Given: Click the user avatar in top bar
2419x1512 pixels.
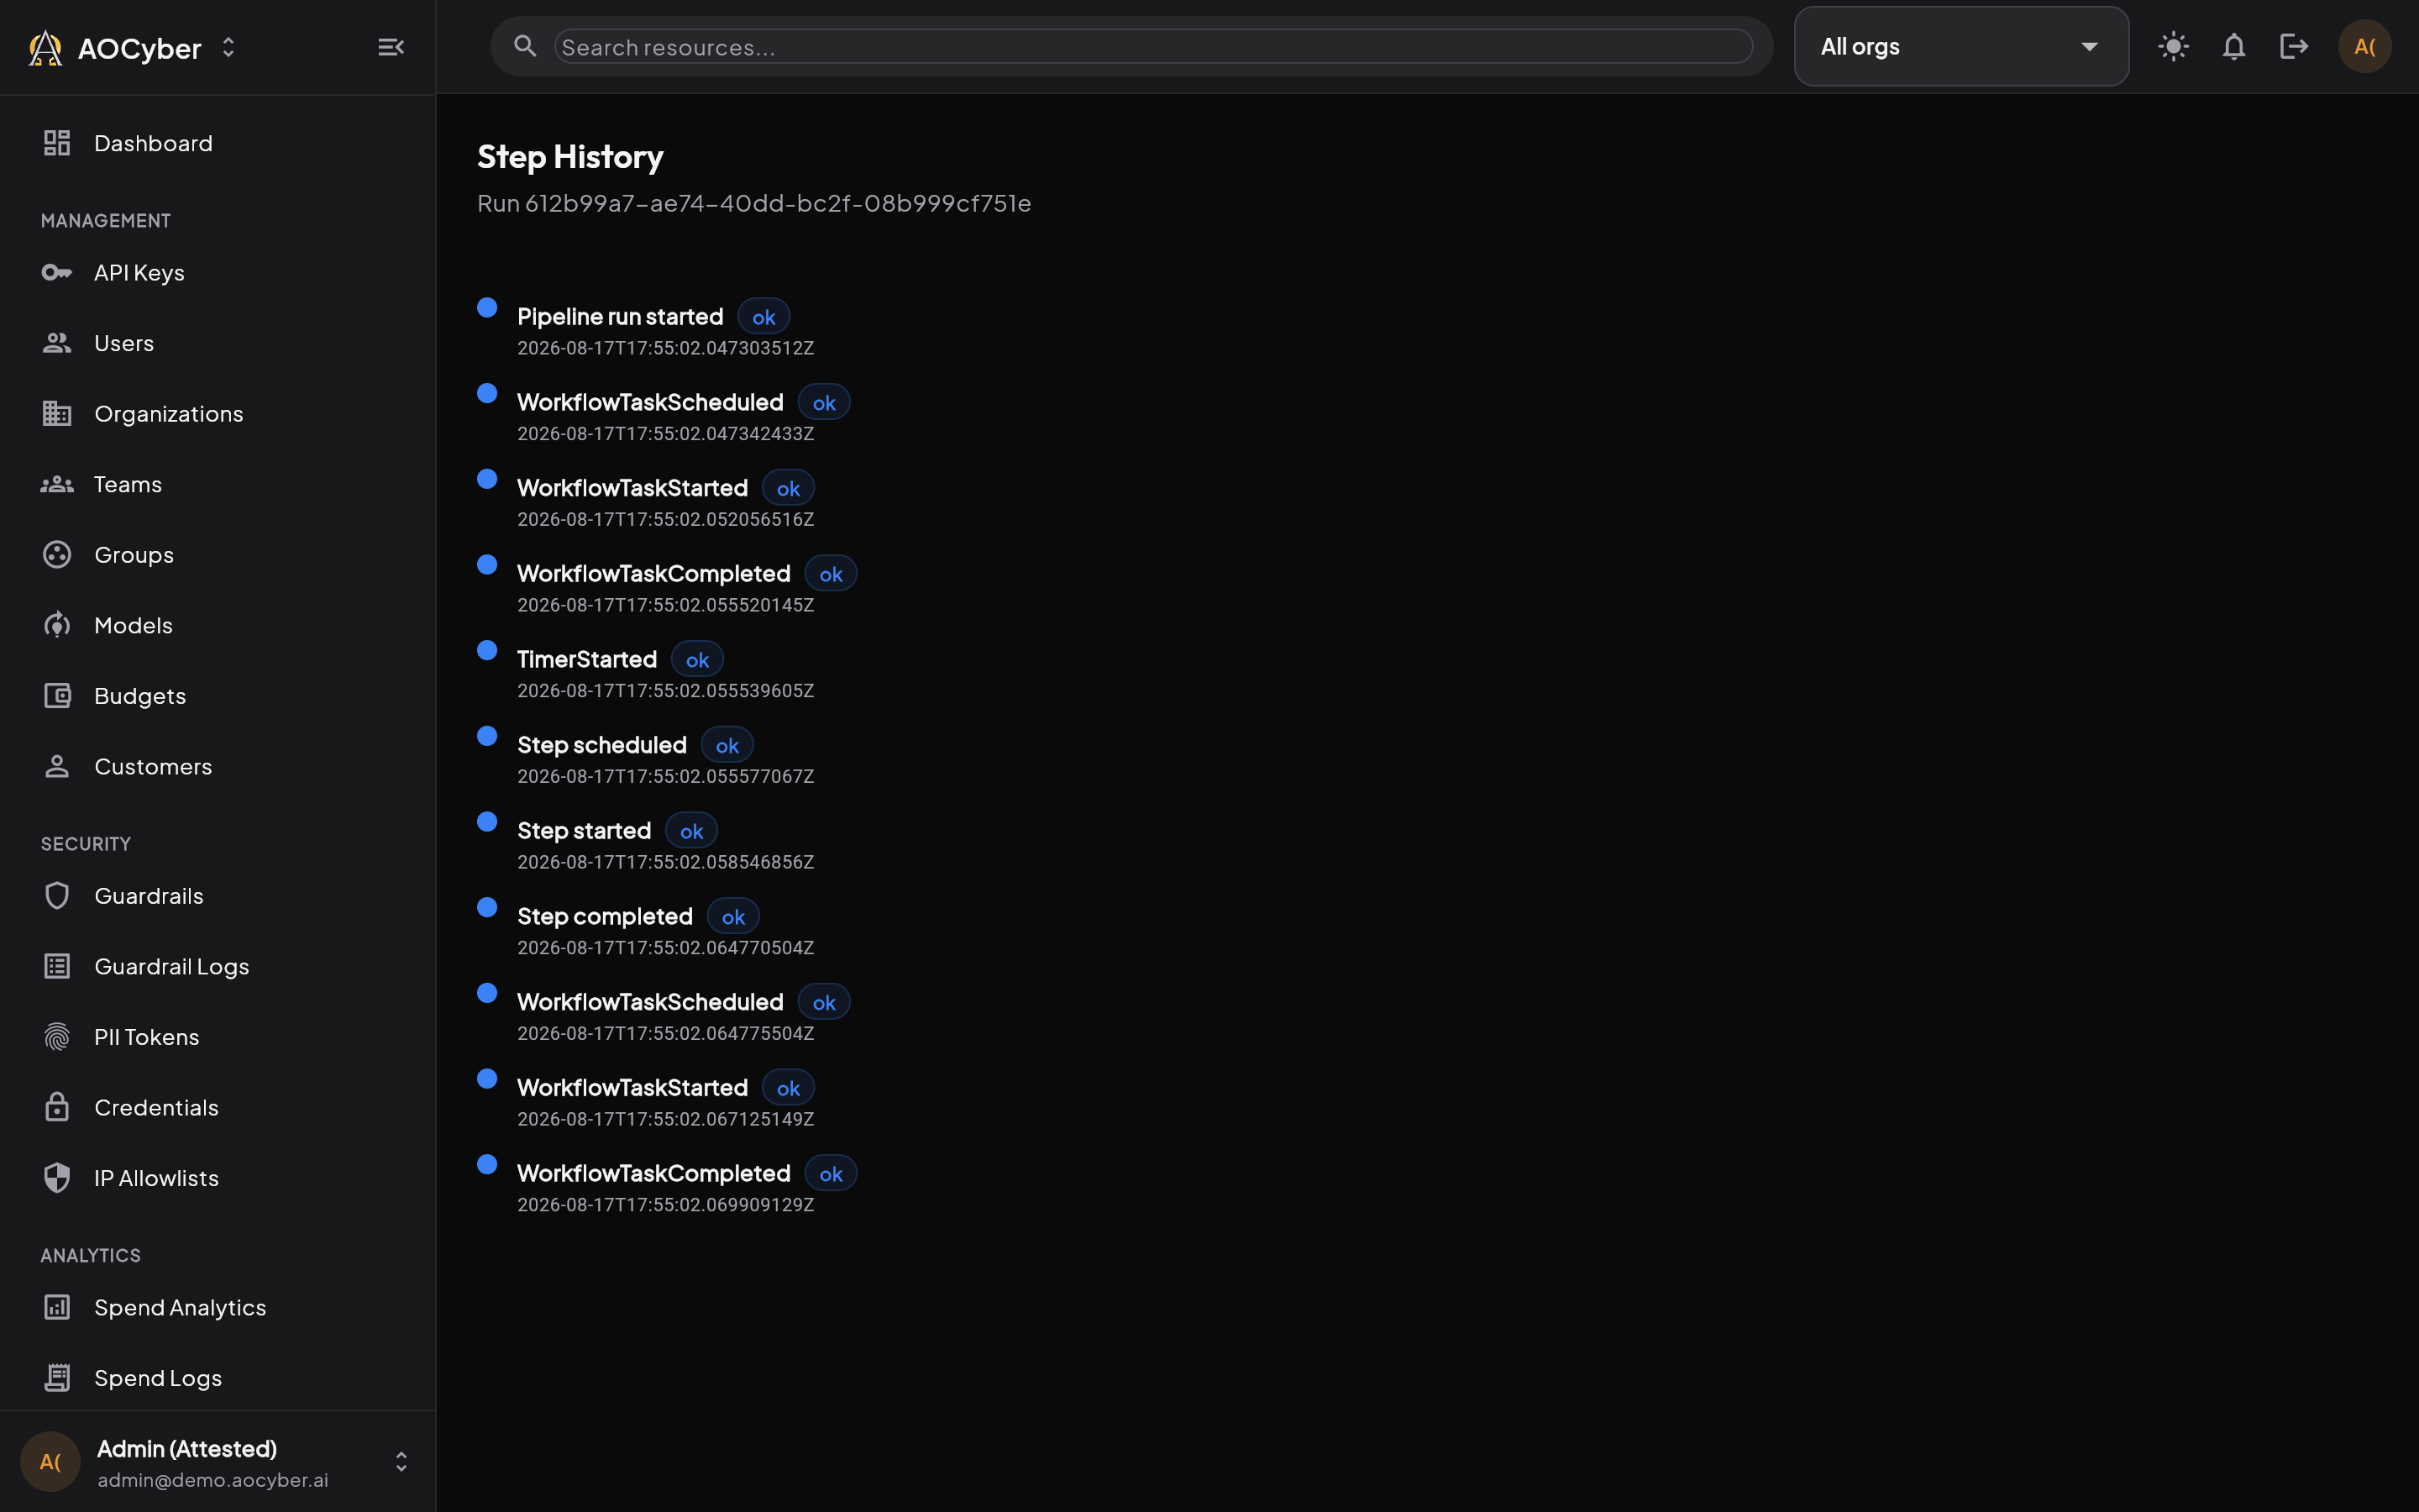Looking at the screenshot, I should [x=2364, y=46].
